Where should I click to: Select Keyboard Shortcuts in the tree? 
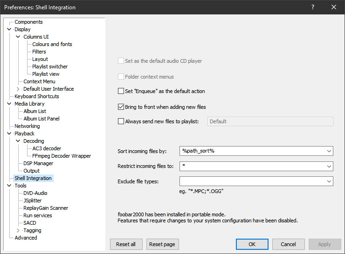(x=37, y=96)
